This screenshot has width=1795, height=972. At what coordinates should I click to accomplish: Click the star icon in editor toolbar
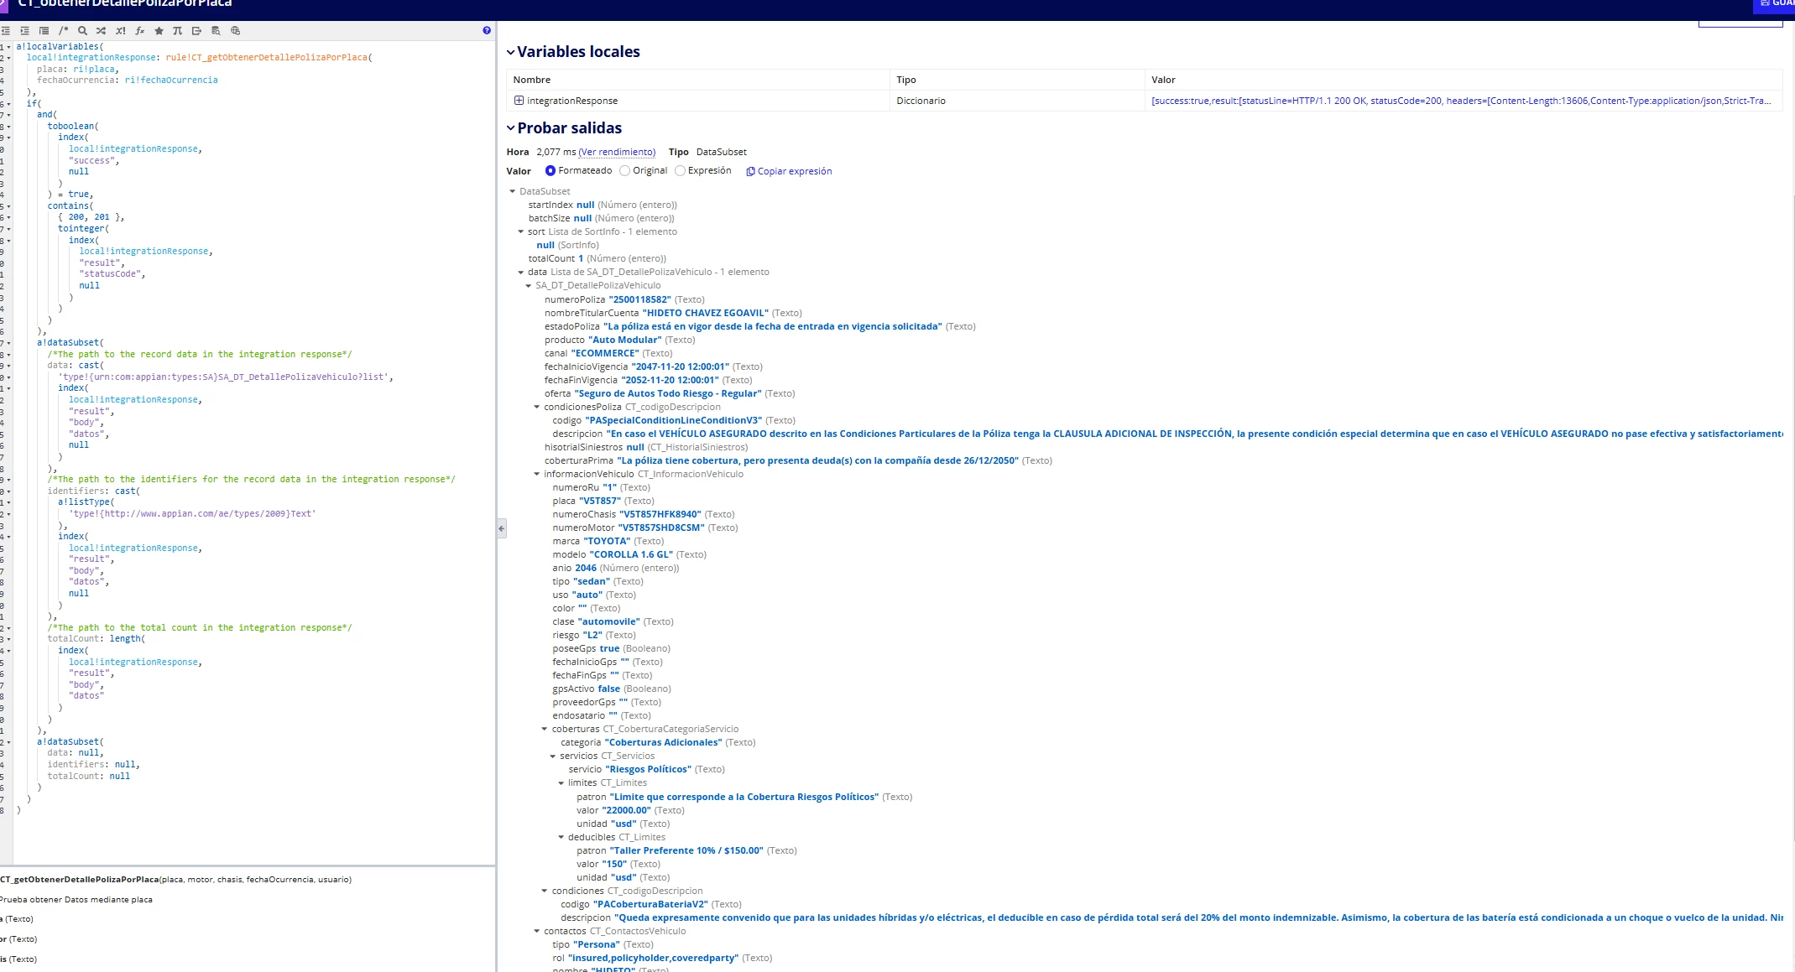pos(159,30)
